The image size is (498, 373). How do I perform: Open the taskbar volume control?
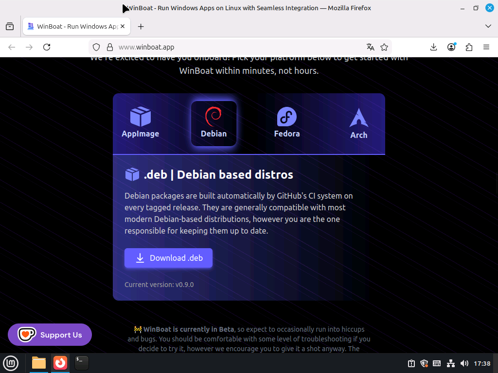tap(464, 363)
